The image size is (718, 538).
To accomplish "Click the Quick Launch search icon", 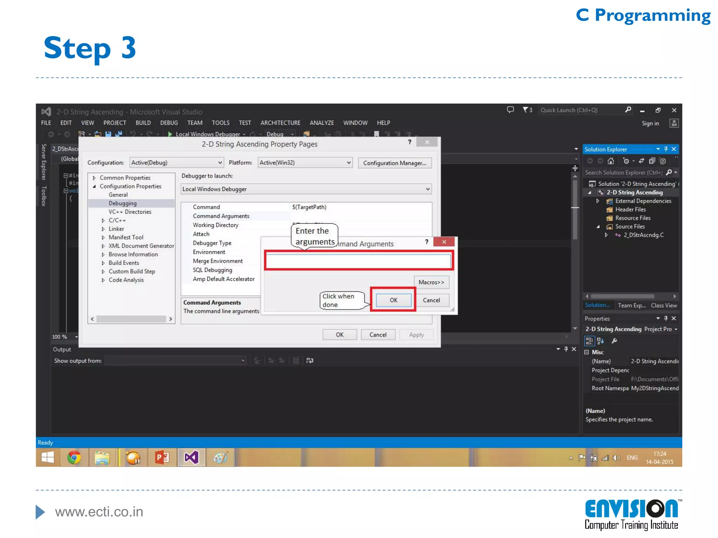I will [628, 110].
